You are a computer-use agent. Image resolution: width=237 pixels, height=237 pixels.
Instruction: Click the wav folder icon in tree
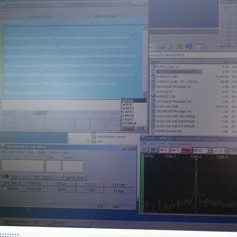coord(94,141)
